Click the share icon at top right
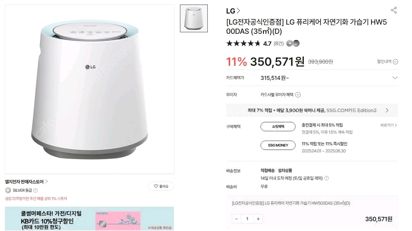The image size is (412, 231). point(394,10)
